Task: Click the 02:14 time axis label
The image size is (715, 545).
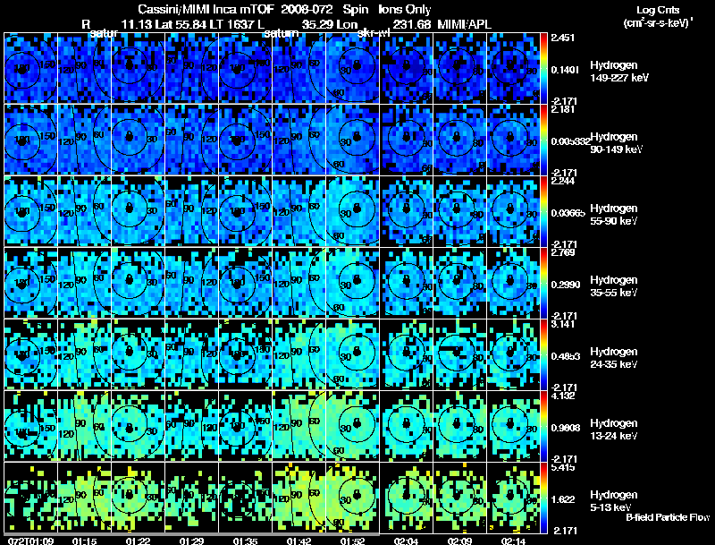Action: tap(513, 541)
